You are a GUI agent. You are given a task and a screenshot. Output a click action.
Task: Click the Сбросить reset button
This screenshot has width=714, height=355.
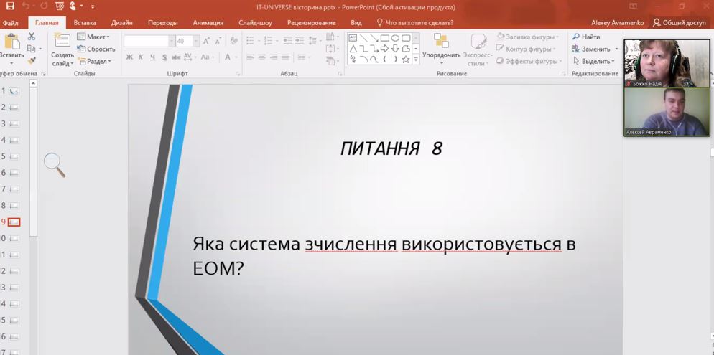point(96,49)
